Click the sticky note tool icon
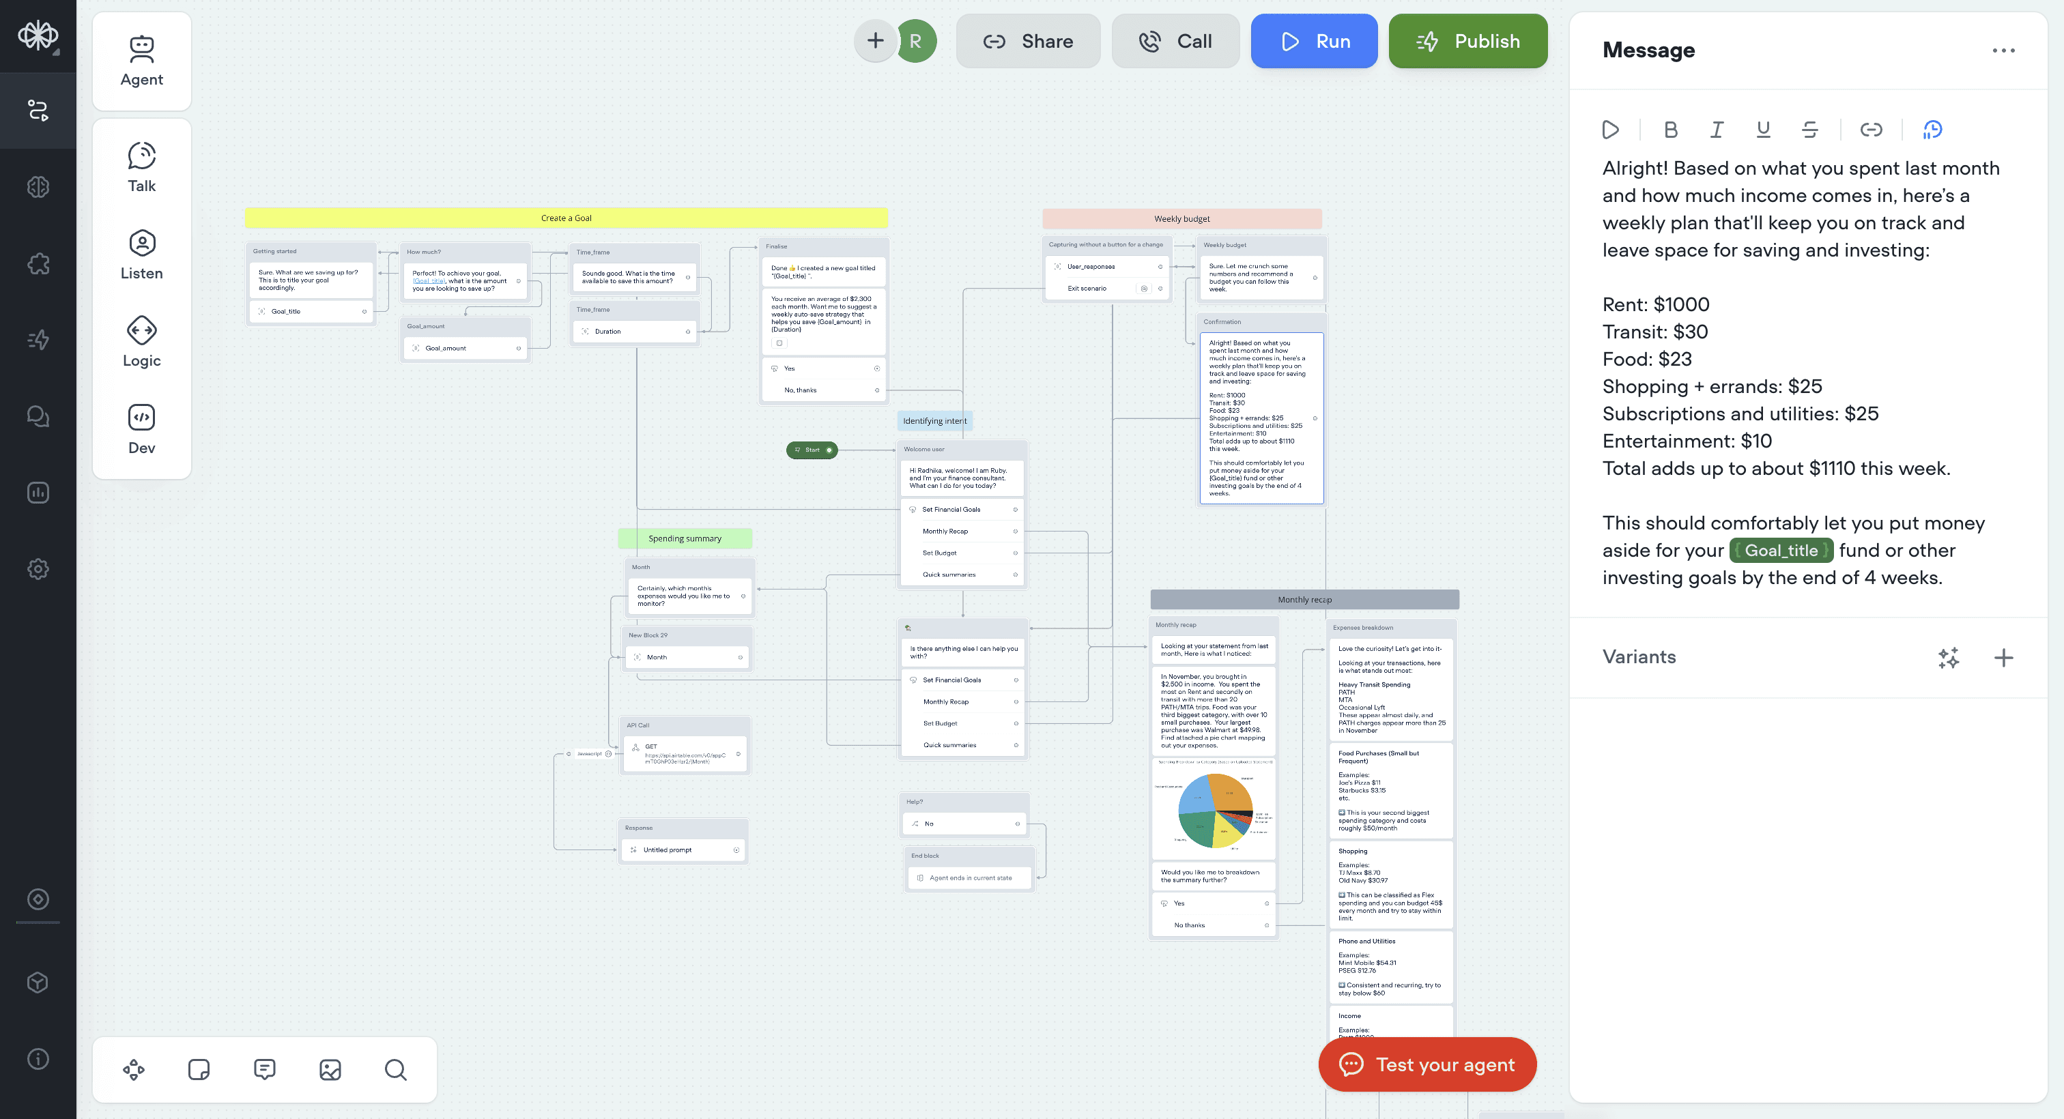The width and height of the screenshot is (2064, 1119). pos(199,1069)
